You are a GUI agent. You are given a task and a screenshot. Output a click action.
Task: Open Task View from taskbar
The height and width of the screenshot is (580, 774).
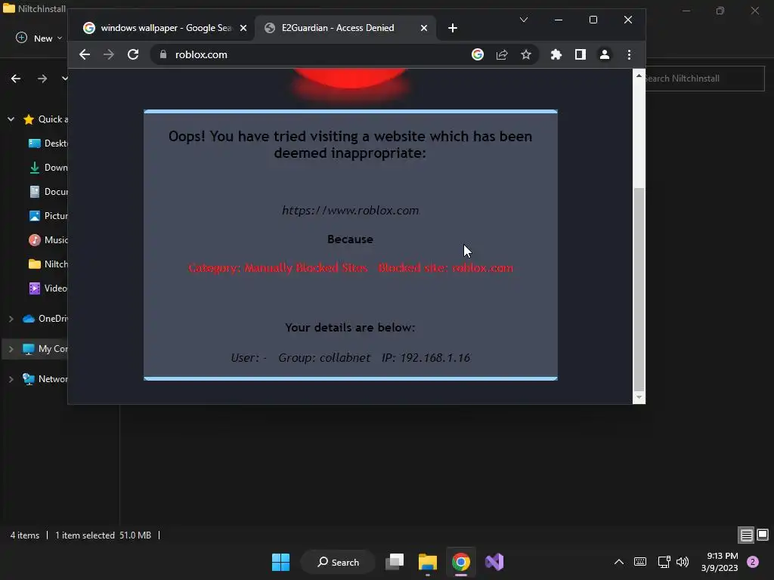(x=395, y=562)
